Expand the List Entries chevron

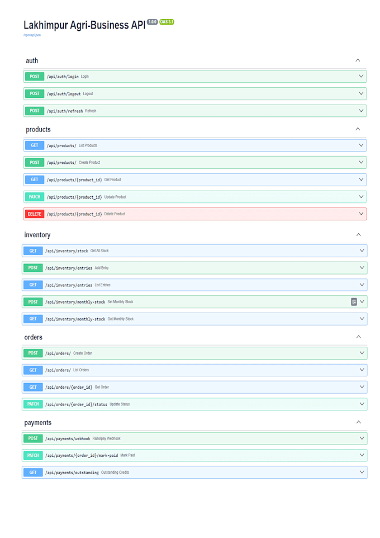362,285
